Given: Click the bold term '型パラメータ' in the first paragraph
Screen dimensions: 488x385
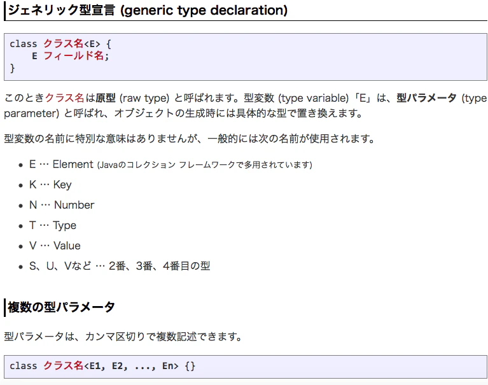Looking at the screenshot, I should tap(426, 98).
